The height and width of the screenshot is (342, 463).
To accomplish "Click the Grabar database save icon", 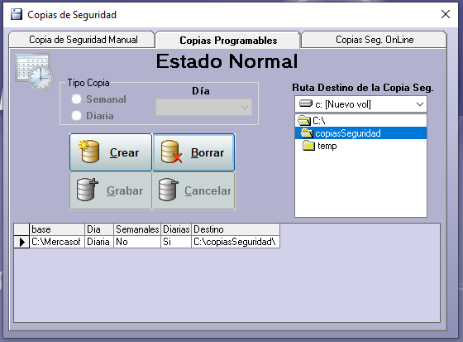I will (87, 190).
